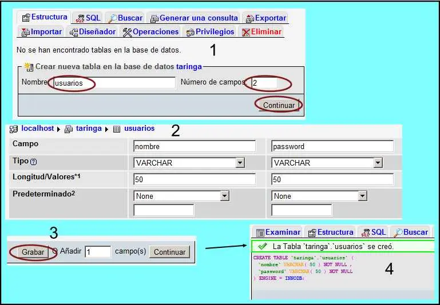The width and height of the screenshot is (440, 305).
Task: Click 'No se han encontrado tablas' message
Action: click(x=99, y=50)
